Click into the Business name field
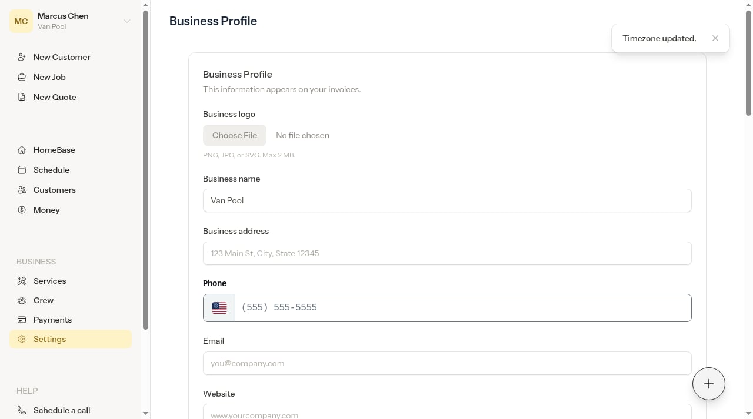Viewport: 753px width, 419px height. point(447,200)
